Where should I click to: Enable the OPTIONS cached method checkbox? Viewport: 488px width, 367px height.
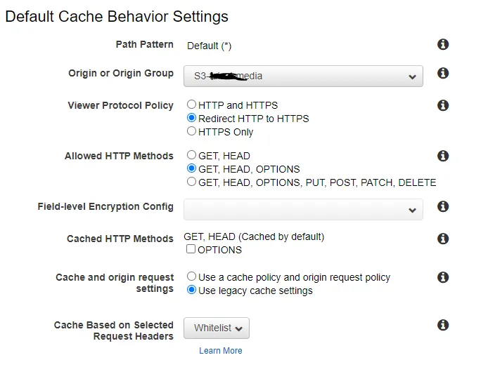(x=191, y=250)
